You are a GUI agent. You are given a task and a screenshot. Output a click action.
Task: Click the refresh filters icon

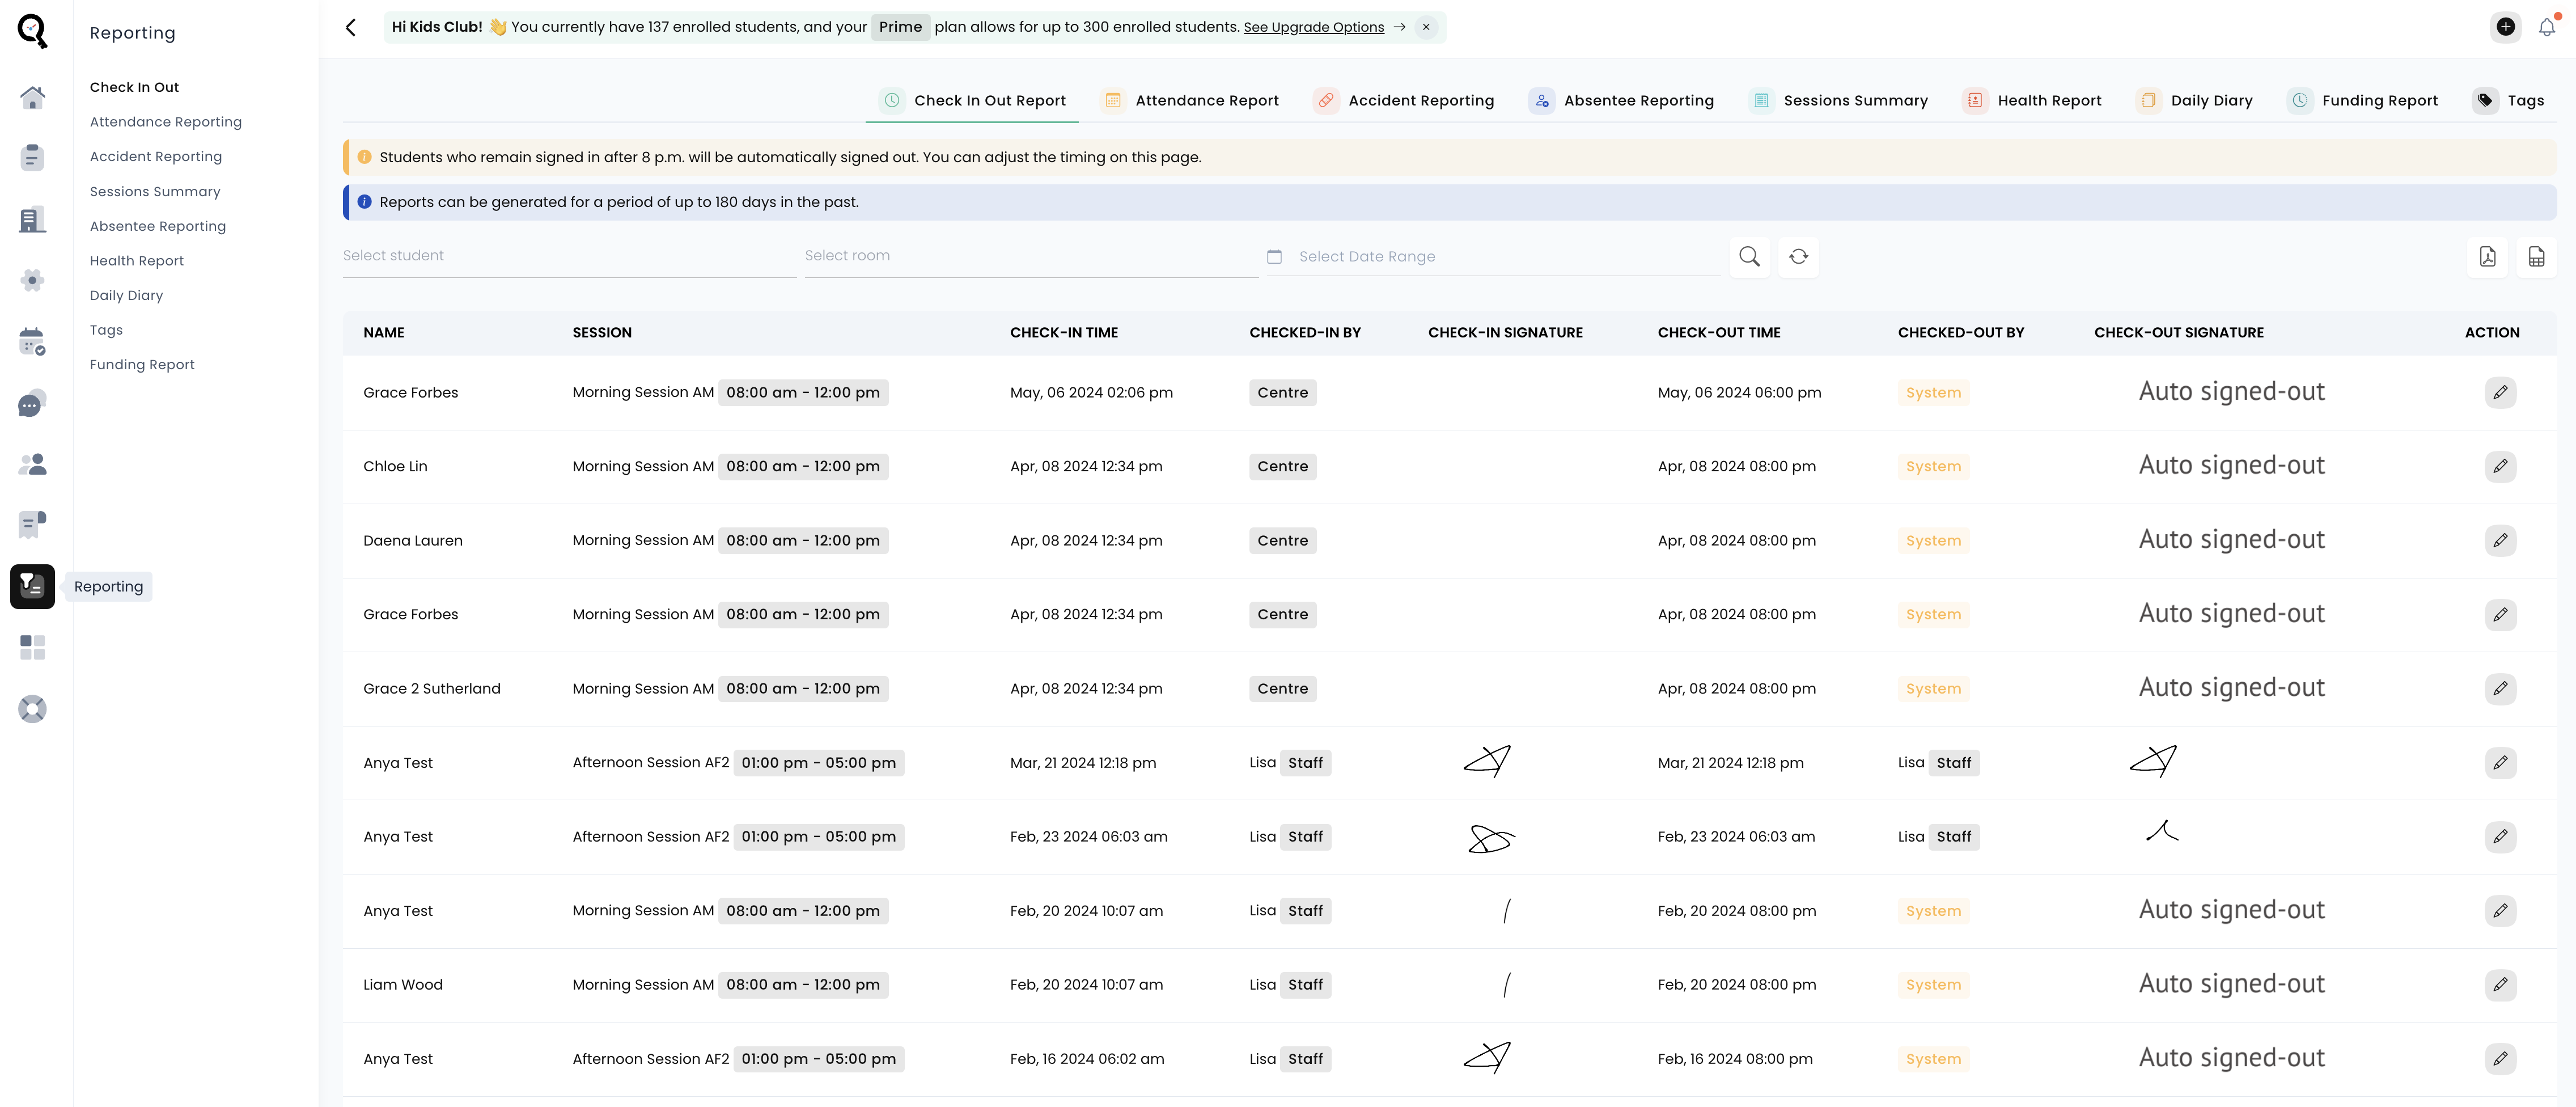(1798, 256)
